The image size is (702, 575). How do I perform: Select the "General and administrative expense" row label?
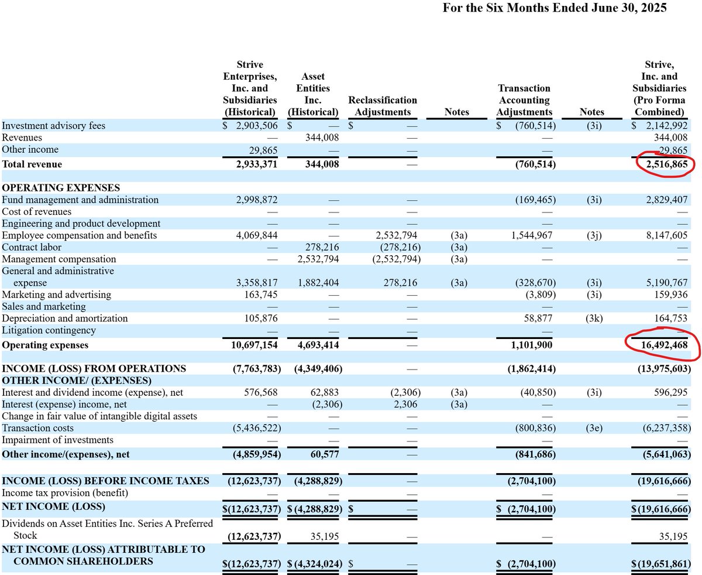58,277
